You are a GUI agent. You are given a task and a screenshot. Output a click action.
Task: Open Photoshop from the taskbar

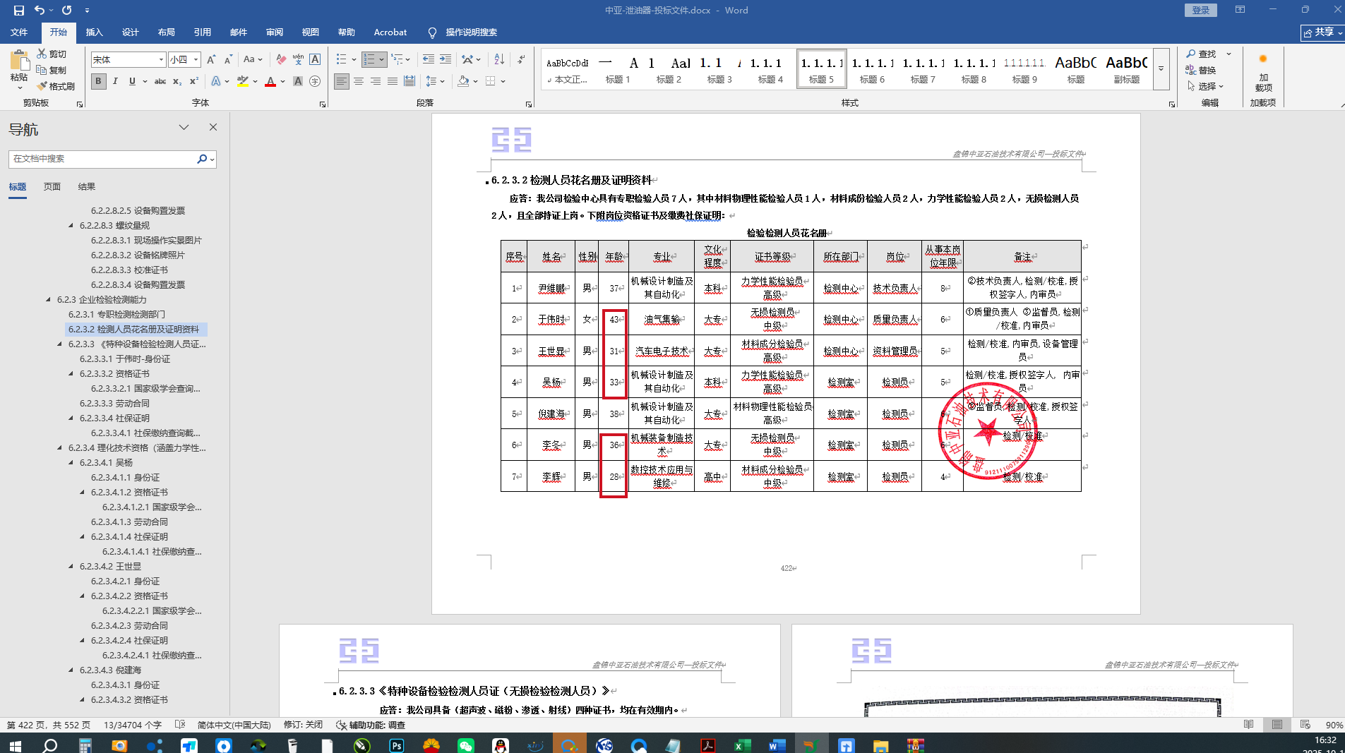[x=396, y=745]
